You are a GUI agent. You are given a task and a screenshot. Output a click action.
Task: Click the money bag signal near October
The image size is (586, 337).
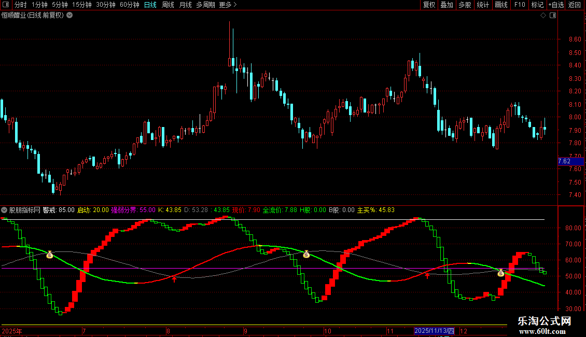point(306,255)
